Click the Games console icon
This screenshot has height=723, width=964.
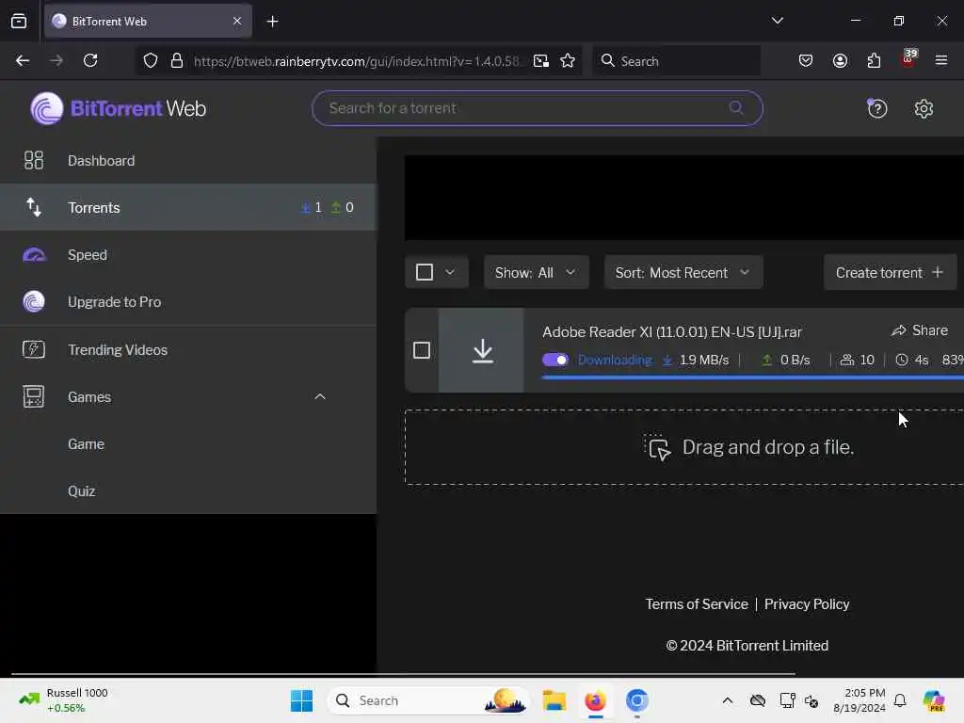[34, 396]
